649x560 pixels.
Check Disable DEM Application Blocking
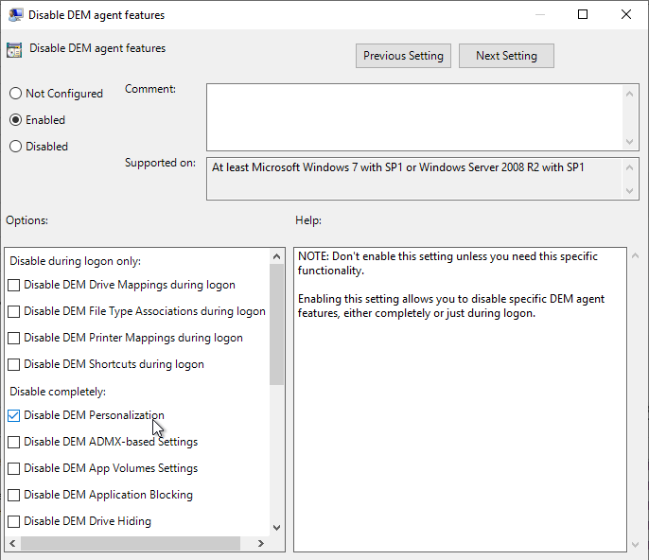coord(13,495)
